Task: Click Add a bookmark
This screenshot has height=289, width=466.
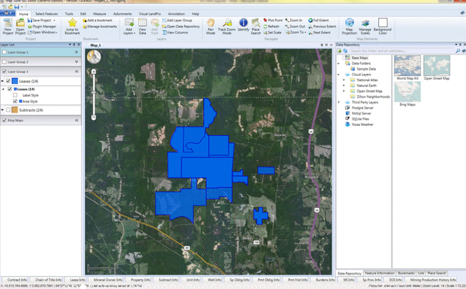Action: coord(97,20)
